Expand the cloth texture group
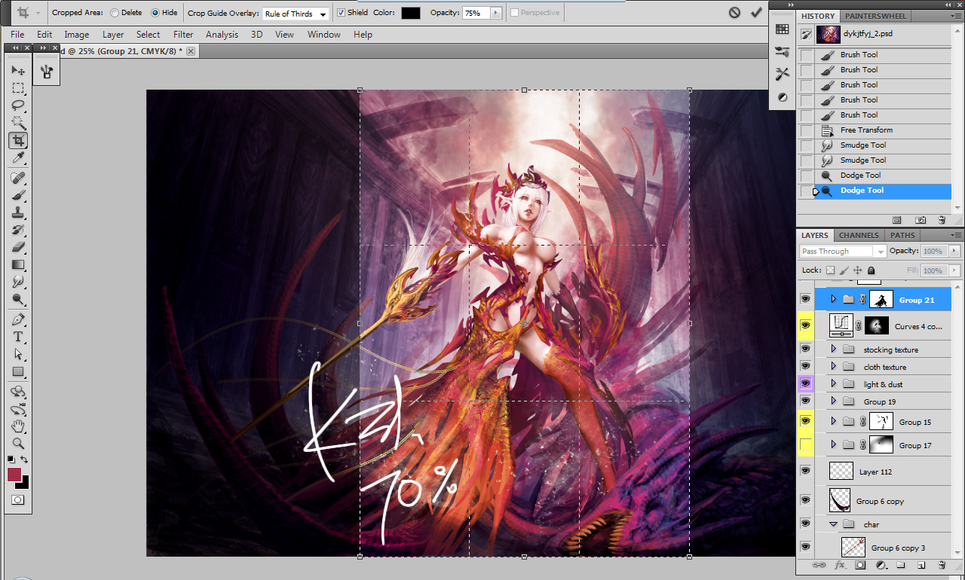This screenshot has height=580, width=965. [x=833, y=367]
